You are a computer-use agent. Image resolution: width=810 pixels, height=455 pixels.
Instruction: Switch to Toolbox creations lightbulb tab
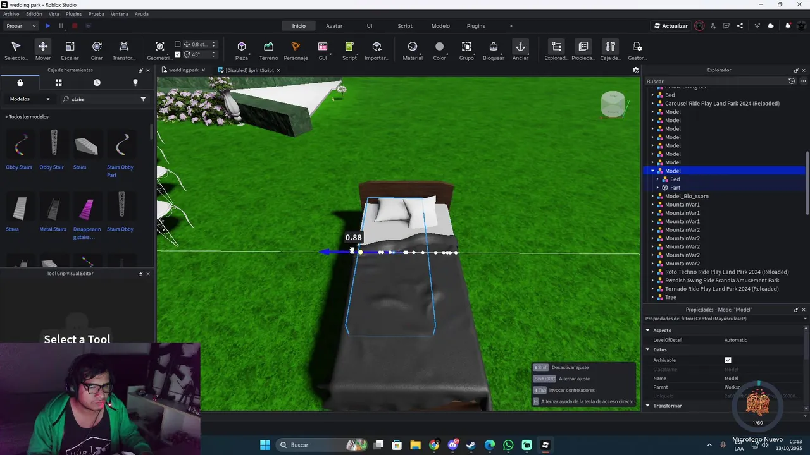135,83
